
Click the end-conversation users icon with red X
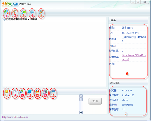(6, 12)
